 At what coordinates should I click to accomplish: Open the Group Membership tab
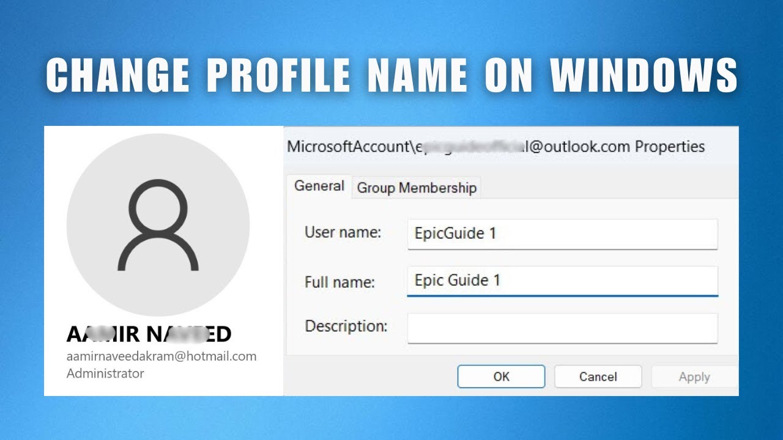(417, 188)
